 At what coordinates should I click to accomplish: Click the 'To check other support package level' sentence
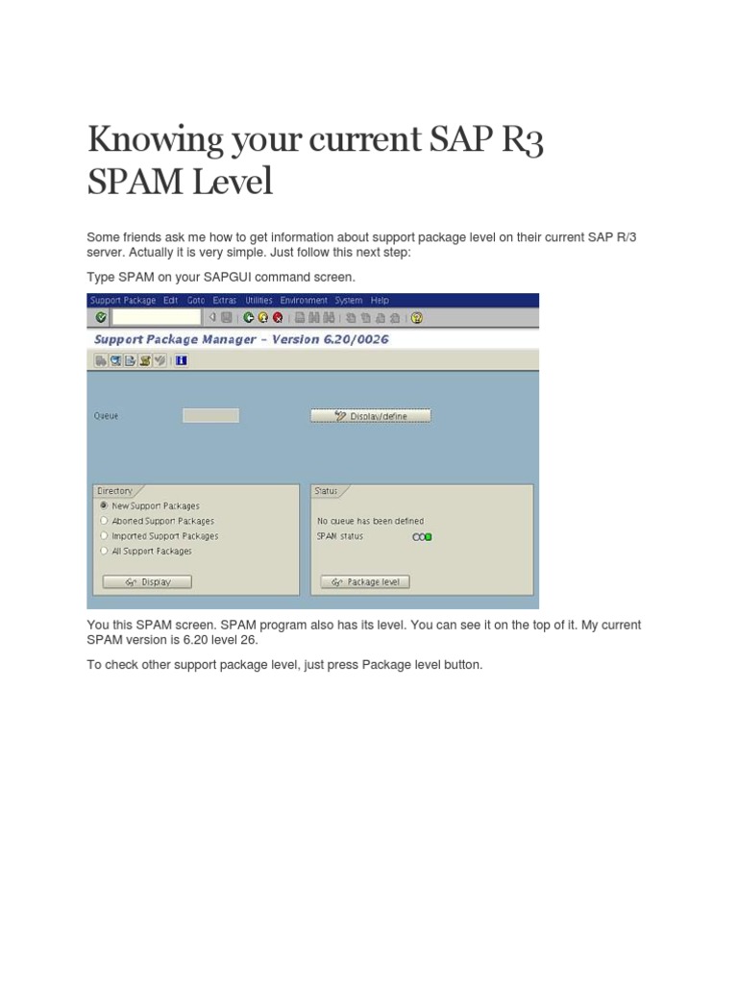[284, 665]
